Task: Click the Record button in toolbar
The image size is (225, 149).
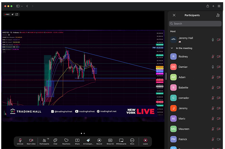Action: [x=99, y=141]
